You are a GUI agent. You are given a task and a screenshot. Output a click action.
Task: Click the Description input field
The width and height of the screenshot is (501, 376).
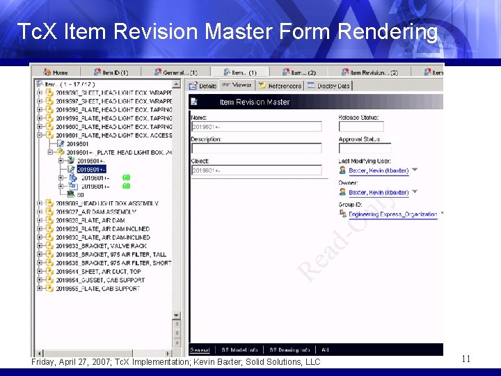[x=256, y=148]
